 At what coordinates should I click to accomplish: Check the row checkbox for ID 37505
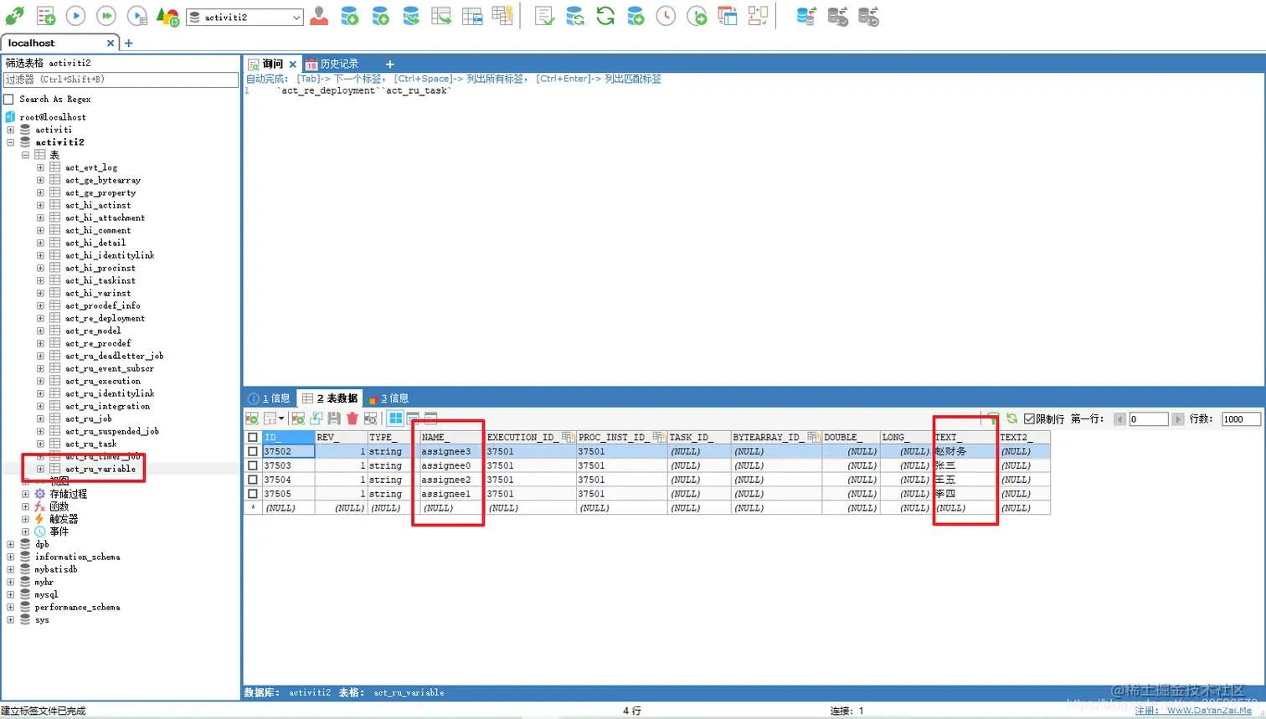coord(253,494)
